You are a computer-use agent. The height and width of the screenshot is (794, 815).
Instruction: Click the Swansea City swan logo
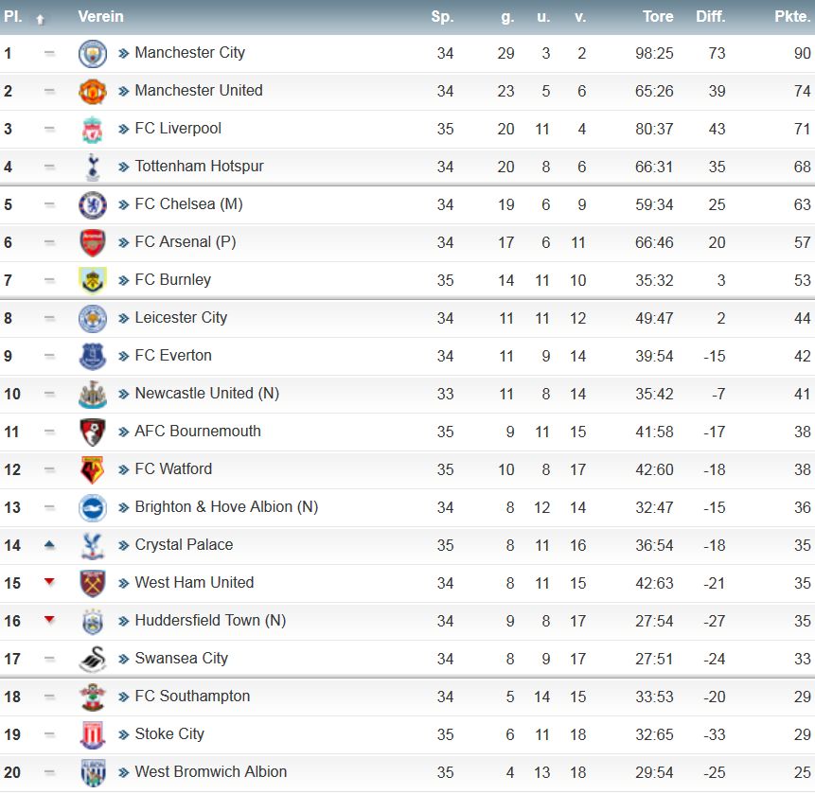pyautogui.click(x=93, y=659)
